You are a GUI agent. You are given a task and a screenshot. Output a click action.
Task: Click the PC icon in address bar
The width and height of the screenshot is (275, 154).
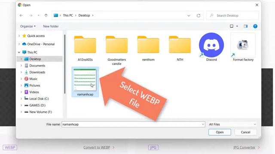point(56,15)
